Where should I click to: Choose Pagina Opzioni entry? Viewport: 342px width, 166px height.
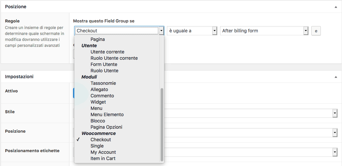(x=106, y=127)
